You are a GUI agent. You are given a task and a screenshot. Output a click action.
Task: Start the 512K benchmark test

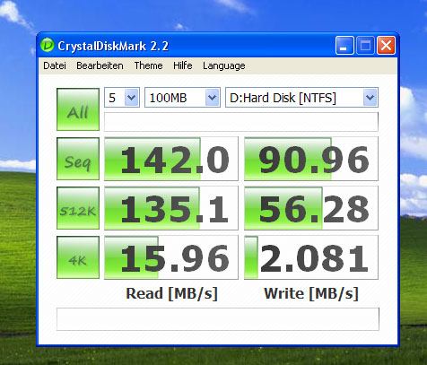78,208
